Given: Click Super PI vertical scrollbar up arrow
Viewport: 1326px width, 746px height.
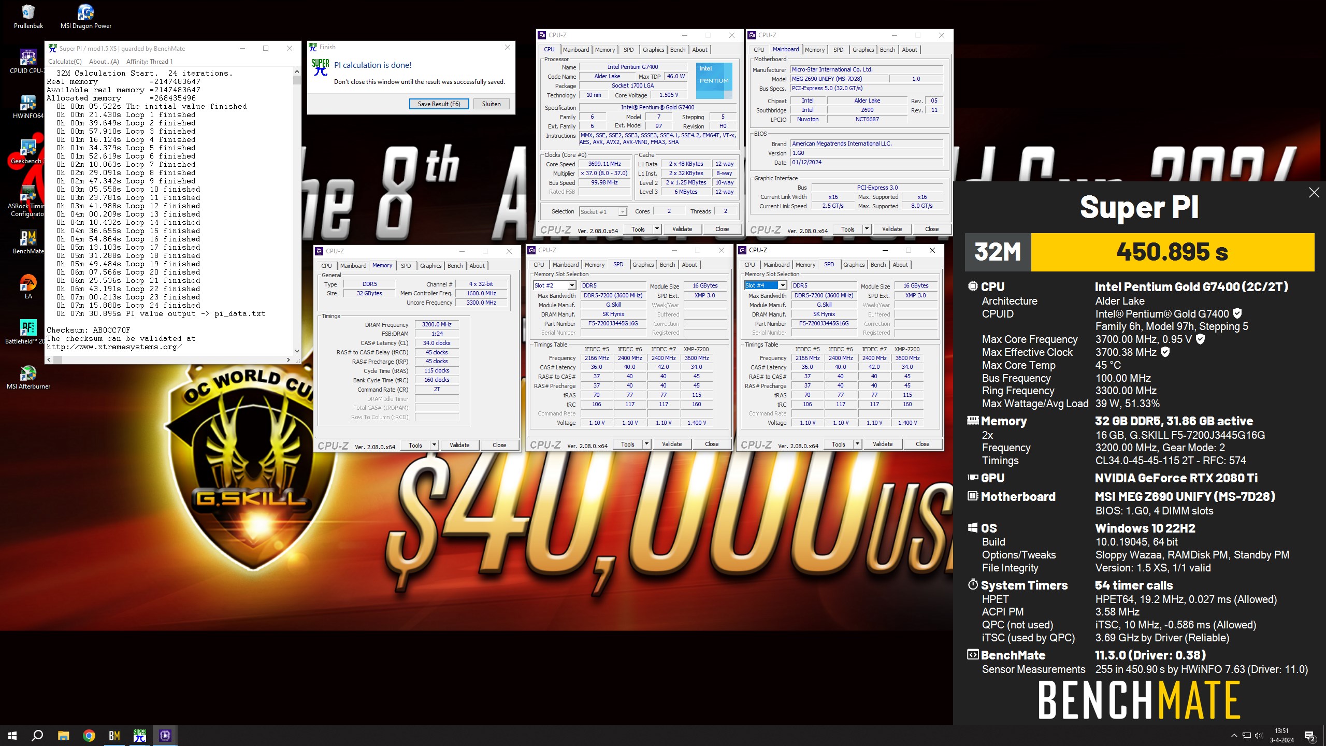Looking at the screenshot, I should [297, 71].
